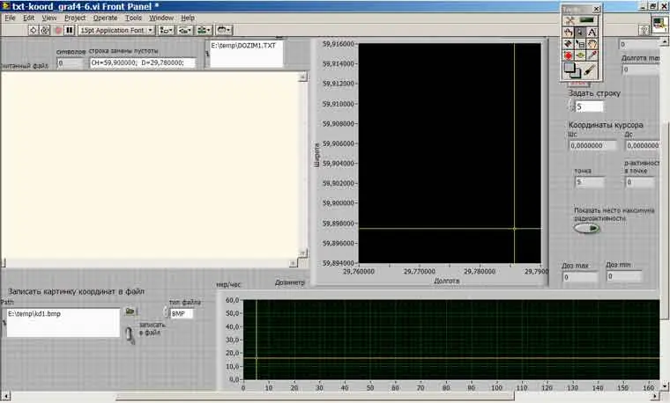Select the Text Edit tool in Tools palette

pos(593,32)
